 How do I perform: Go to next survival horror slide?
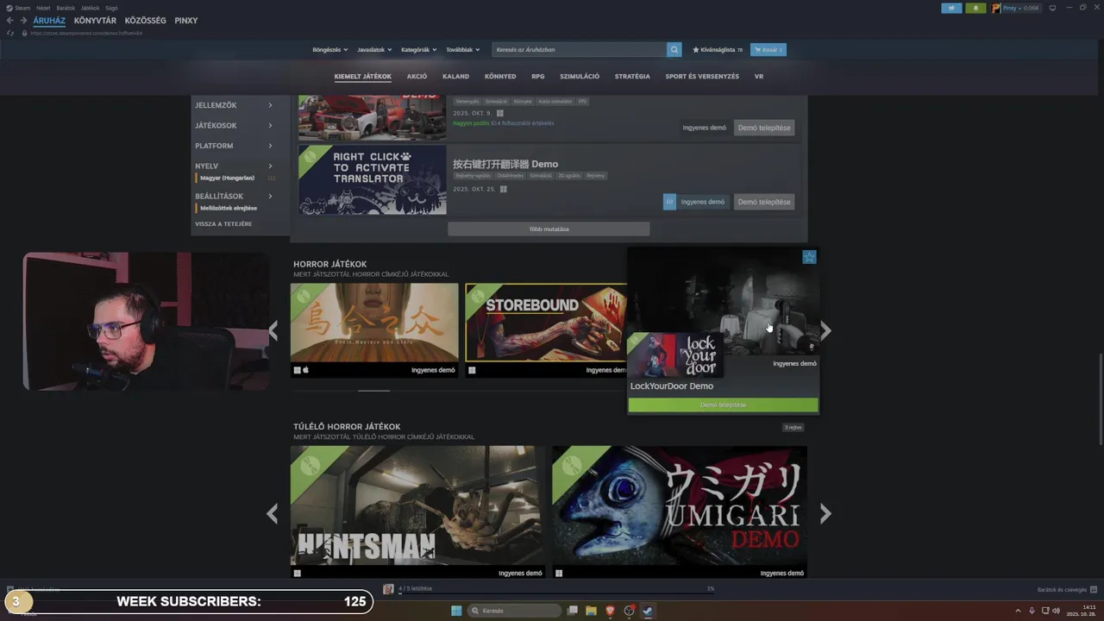coord(825,514)
